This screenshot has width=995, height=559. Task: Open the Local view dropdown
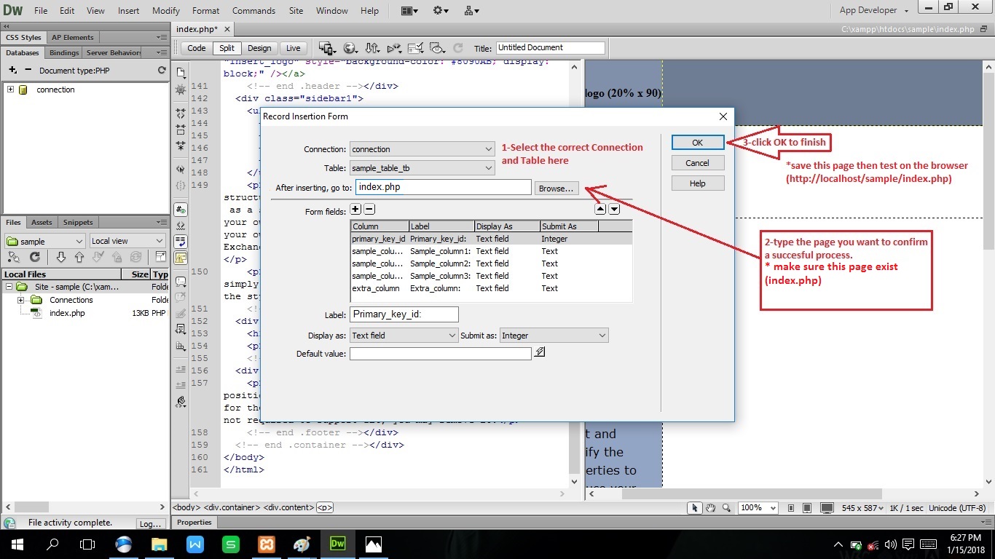coord(128,241)
